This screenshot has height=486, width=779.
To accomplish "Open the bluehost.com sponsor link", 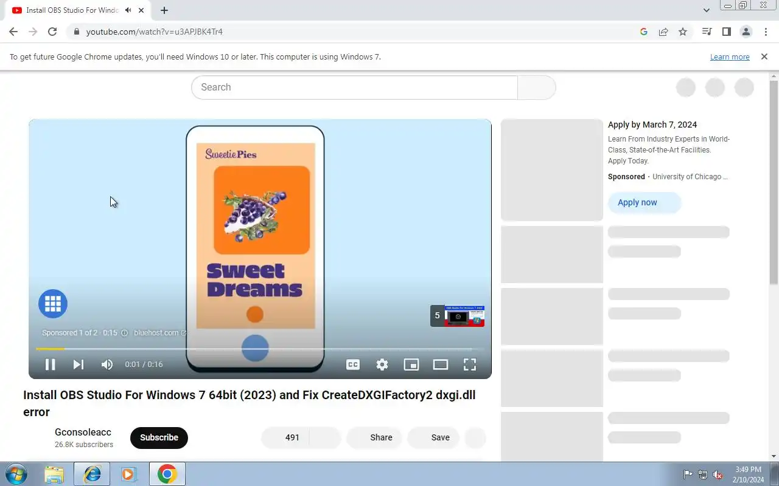I will coord(160,333).
